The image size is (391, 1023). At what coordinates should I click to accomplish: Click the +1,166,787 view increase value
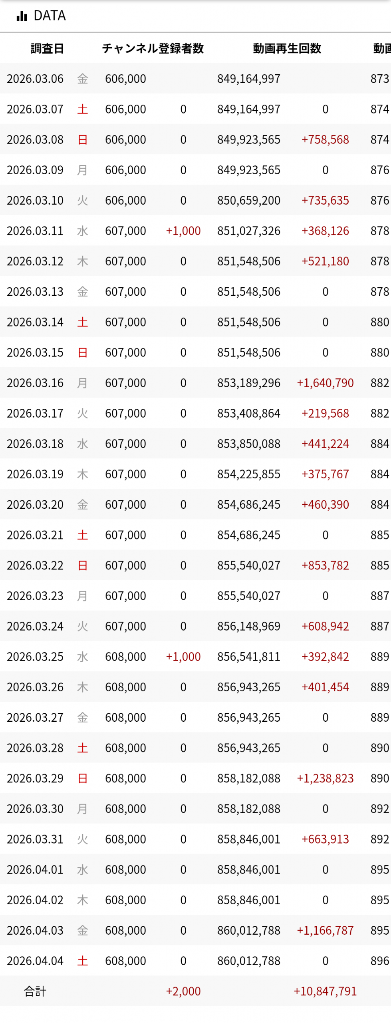325,930
